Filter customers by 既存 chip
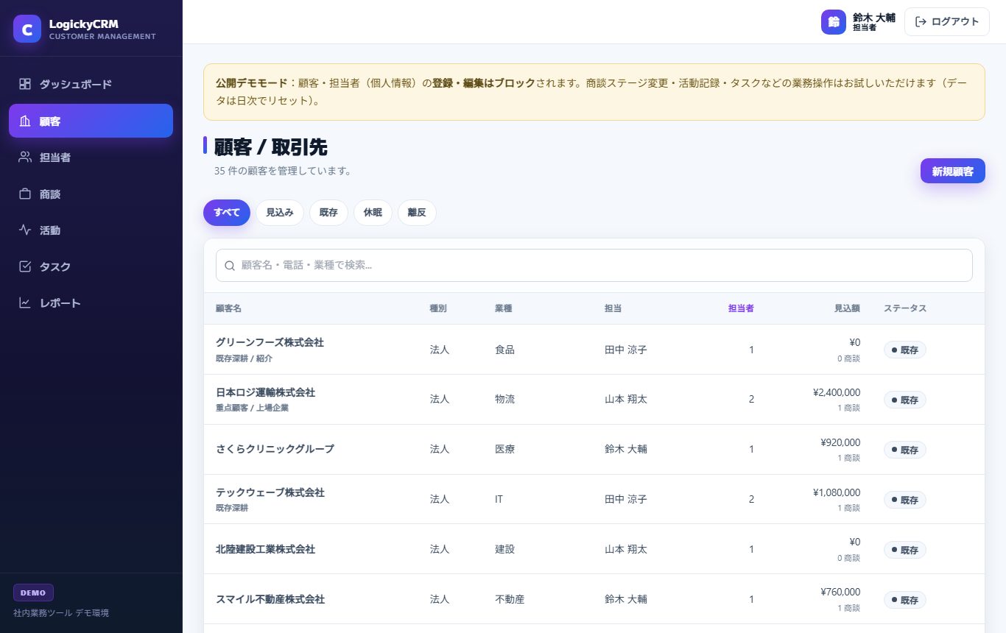The height and width of the screenshot is (633, 1006). [x=328, y=213]
